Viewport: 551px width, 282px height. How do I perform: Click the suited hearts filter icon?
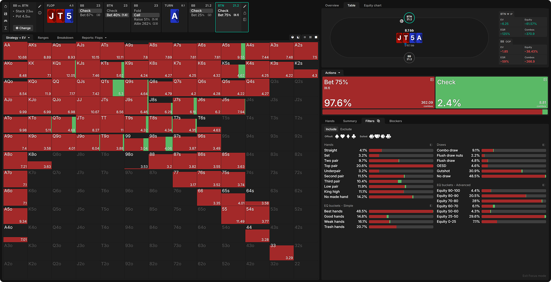point(377,136)
